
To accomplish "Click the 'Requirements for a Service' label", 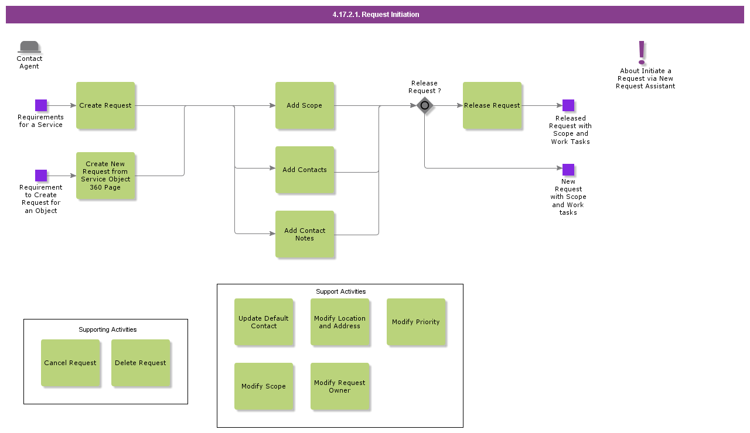I will [41, 121].
